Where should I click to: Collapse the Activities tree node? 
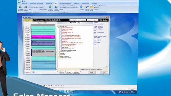58,26
